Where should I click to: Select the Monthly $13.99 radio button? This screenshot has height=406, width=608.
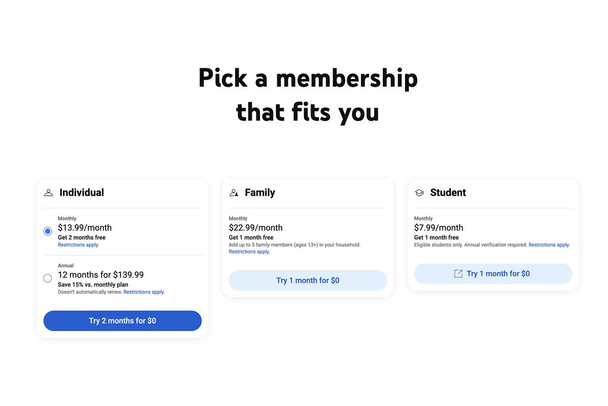point(47,231)
